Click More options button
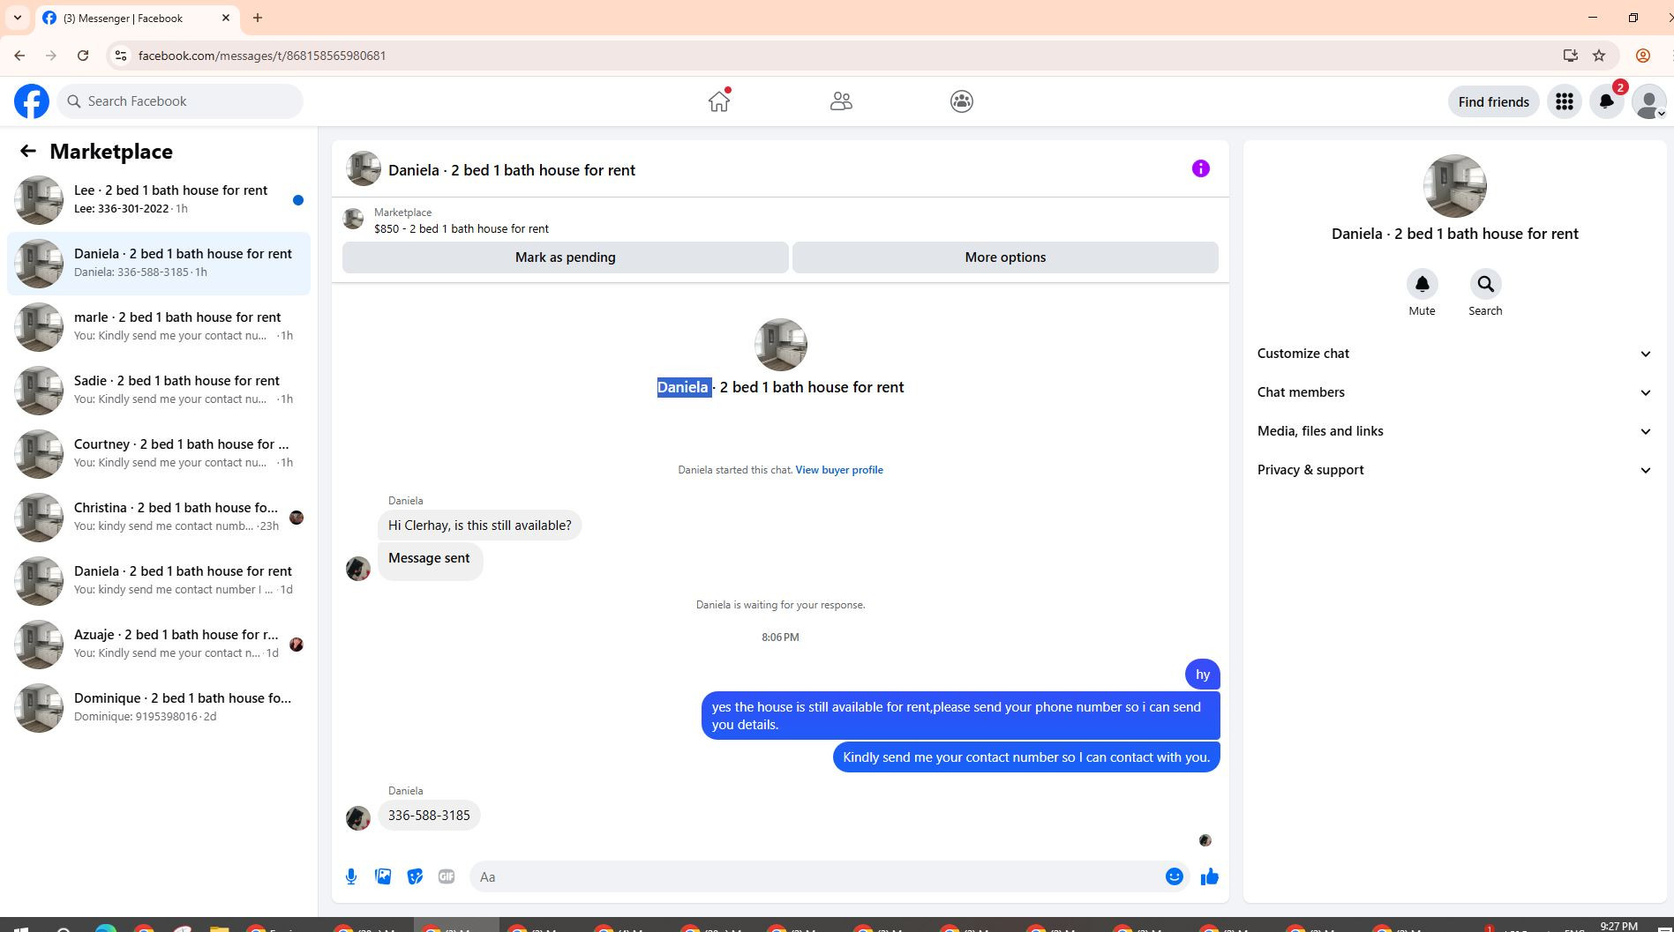Image resolution: width=1674 pixels, height=932 pixels. [x=1005, y=257]
